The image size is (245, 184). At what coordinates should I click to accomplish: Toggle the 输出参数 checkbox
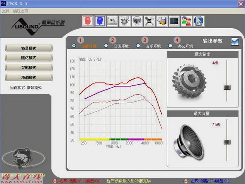(235, 42)
